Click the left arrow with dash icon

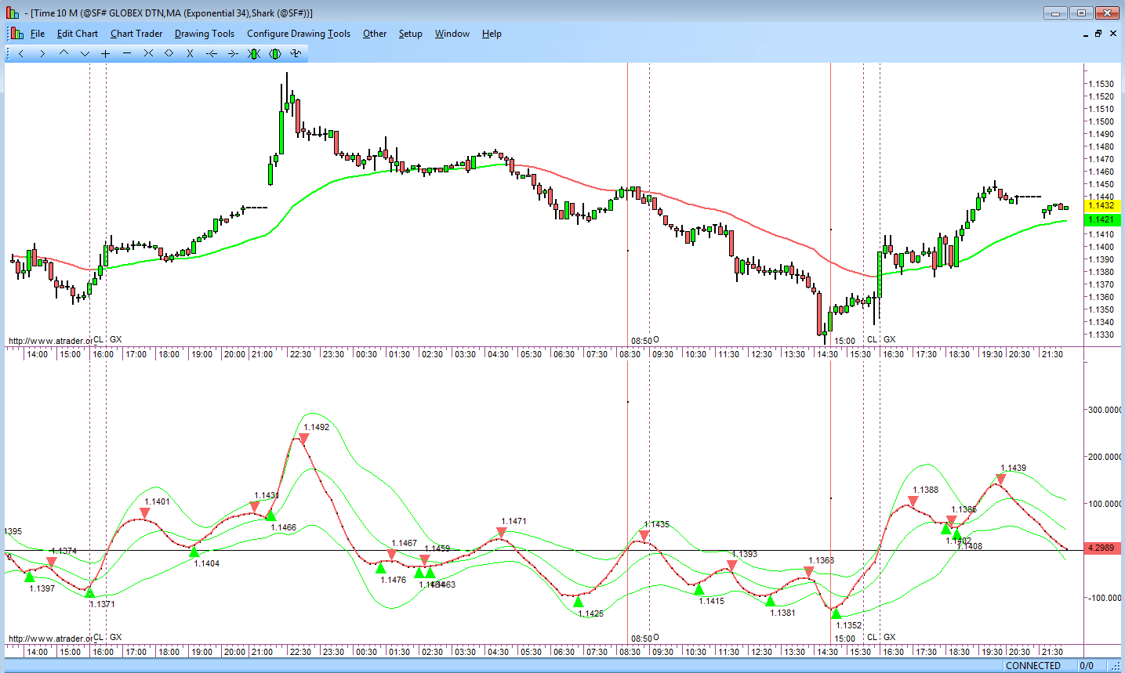211,53
